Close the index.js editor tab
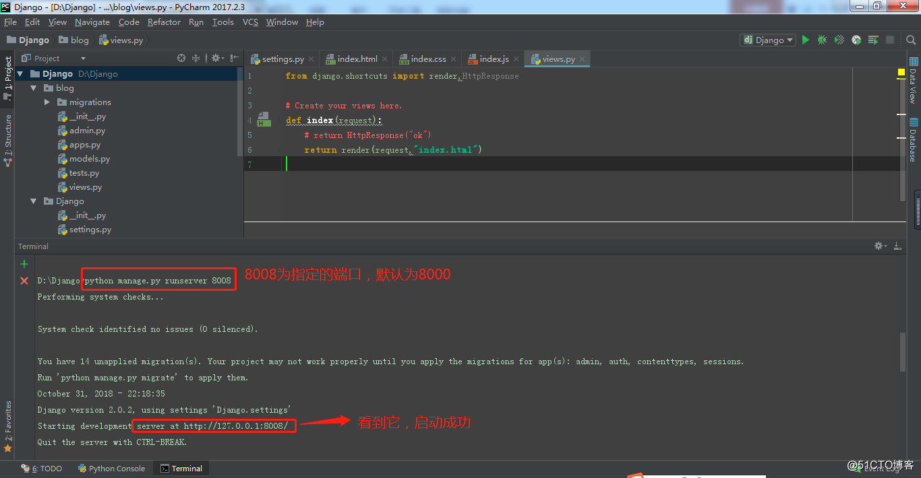Image resolution: width=921 pixels, height=478 pixels. click(x=516, y=59)
